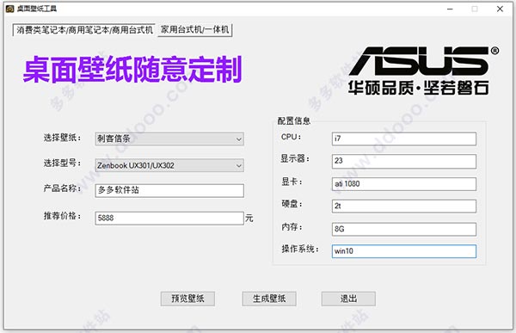Click the 显卡 field with ati 1080
This screenshot has height=333, width=516.
coord(404,184)
